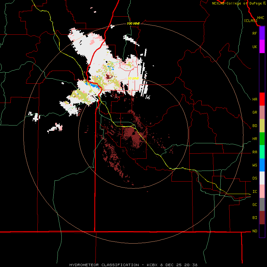Click the brown BI legend swatch
The height and width of the screenshot is (267, 267).
click(x=262, y=218)
